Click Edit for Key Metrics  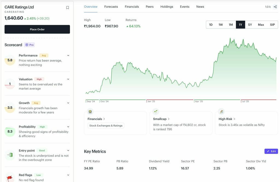271,151
